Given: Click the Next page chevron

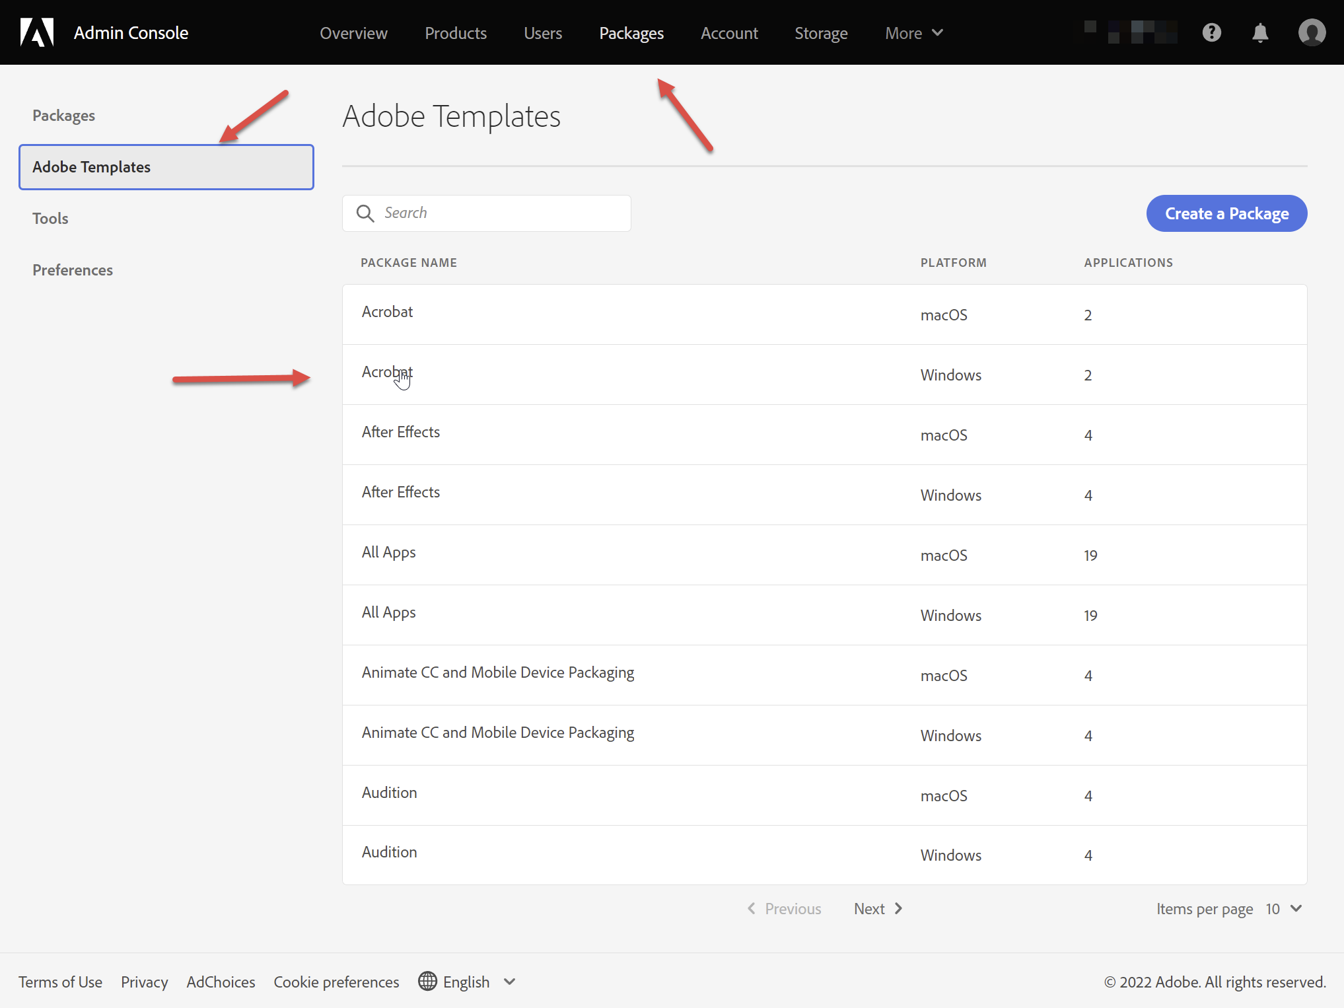Looking at the screenshot, I should click(898, 908).
